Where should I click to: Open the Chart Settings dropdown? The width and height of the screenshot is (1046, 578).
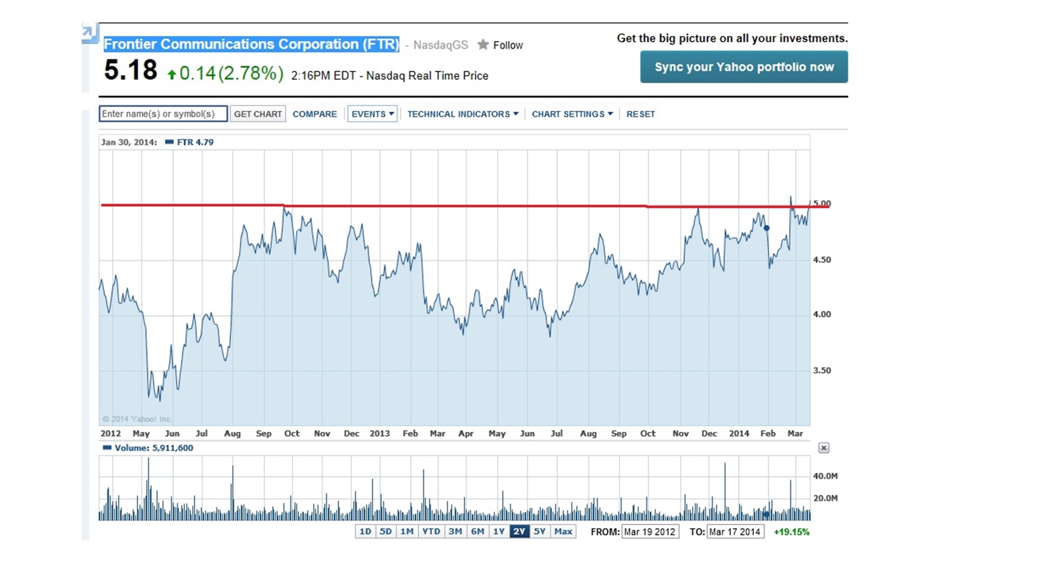[572, 114]
